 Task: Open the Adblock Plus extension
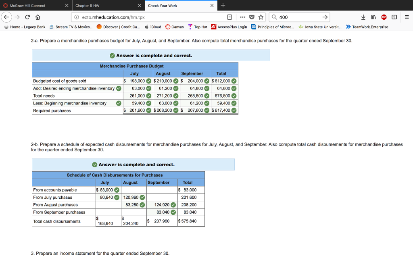point(384,17)
